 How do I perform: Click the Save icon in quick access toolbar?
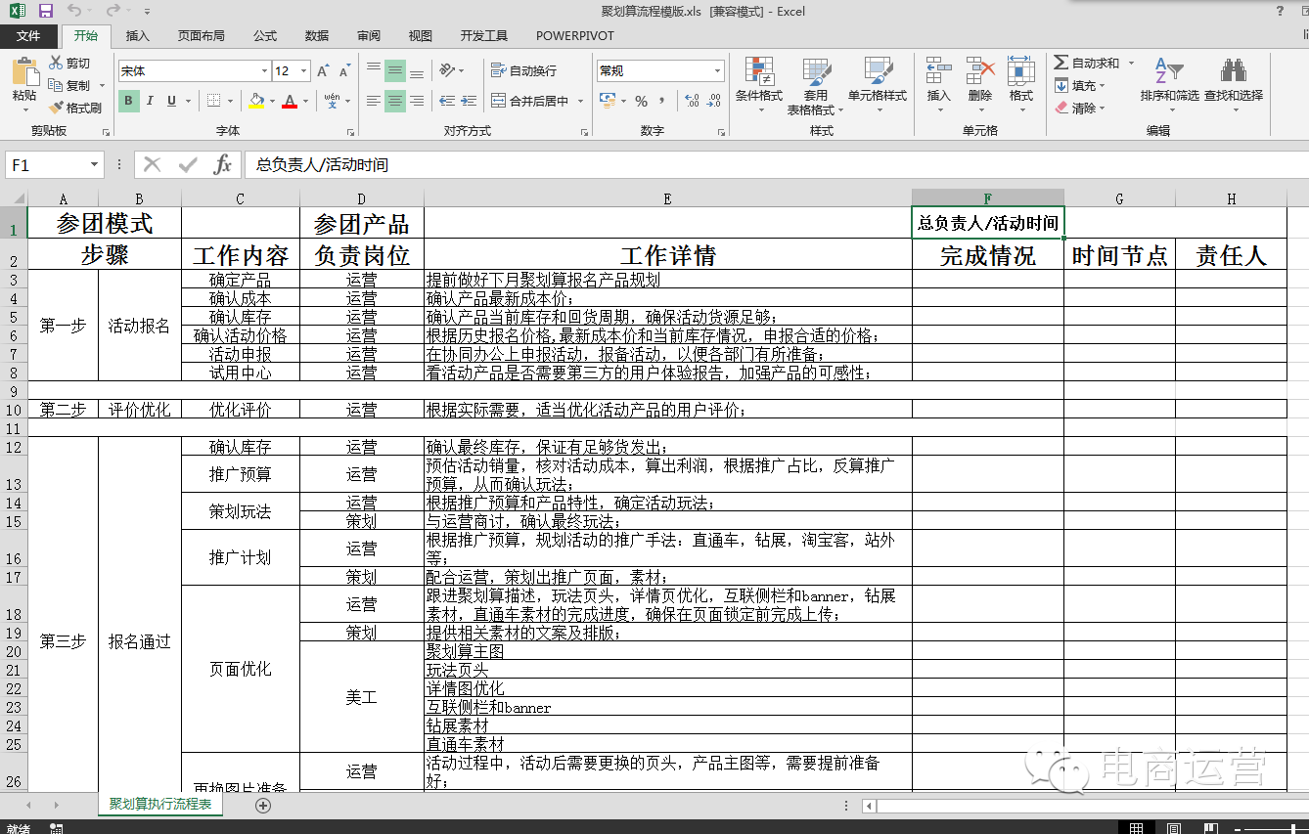46,12
